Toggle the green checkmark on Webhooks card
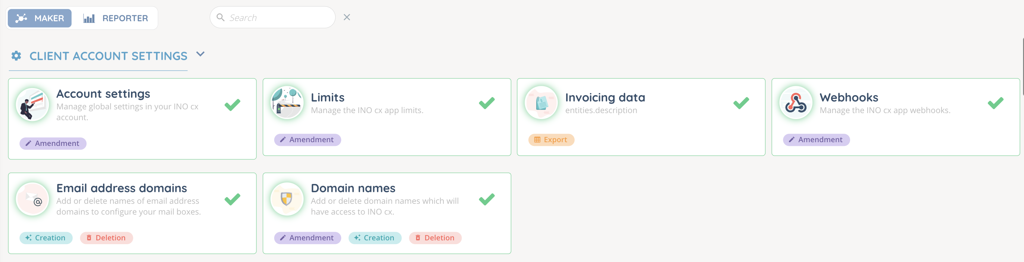Screen dimensions: 1024x262 click(x=995, y=103)
